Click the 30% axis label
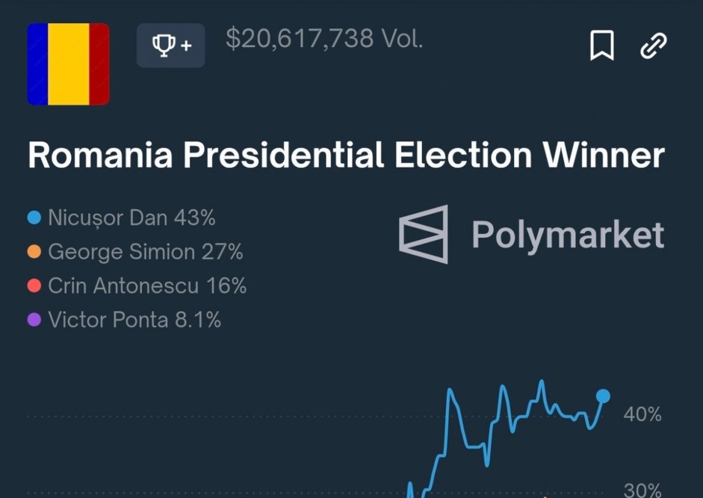Screen dimensions: 703x498 click(x=642, y=490)
